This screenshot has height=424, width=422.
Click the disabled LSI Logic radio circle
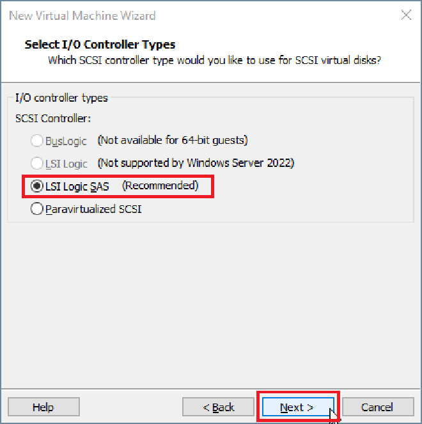37,163
